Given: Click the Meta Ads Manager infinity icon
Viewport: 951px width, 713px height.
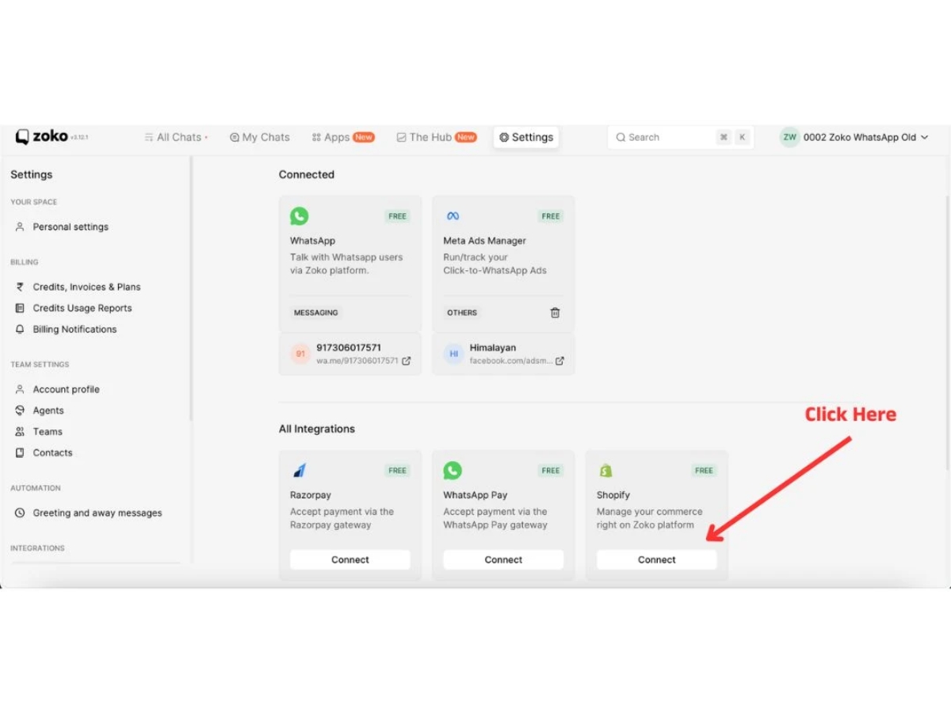Looking at the screenshot, I should point(453,215).
